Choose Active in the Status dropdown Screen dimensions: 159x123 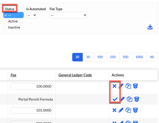pos(13,21)
